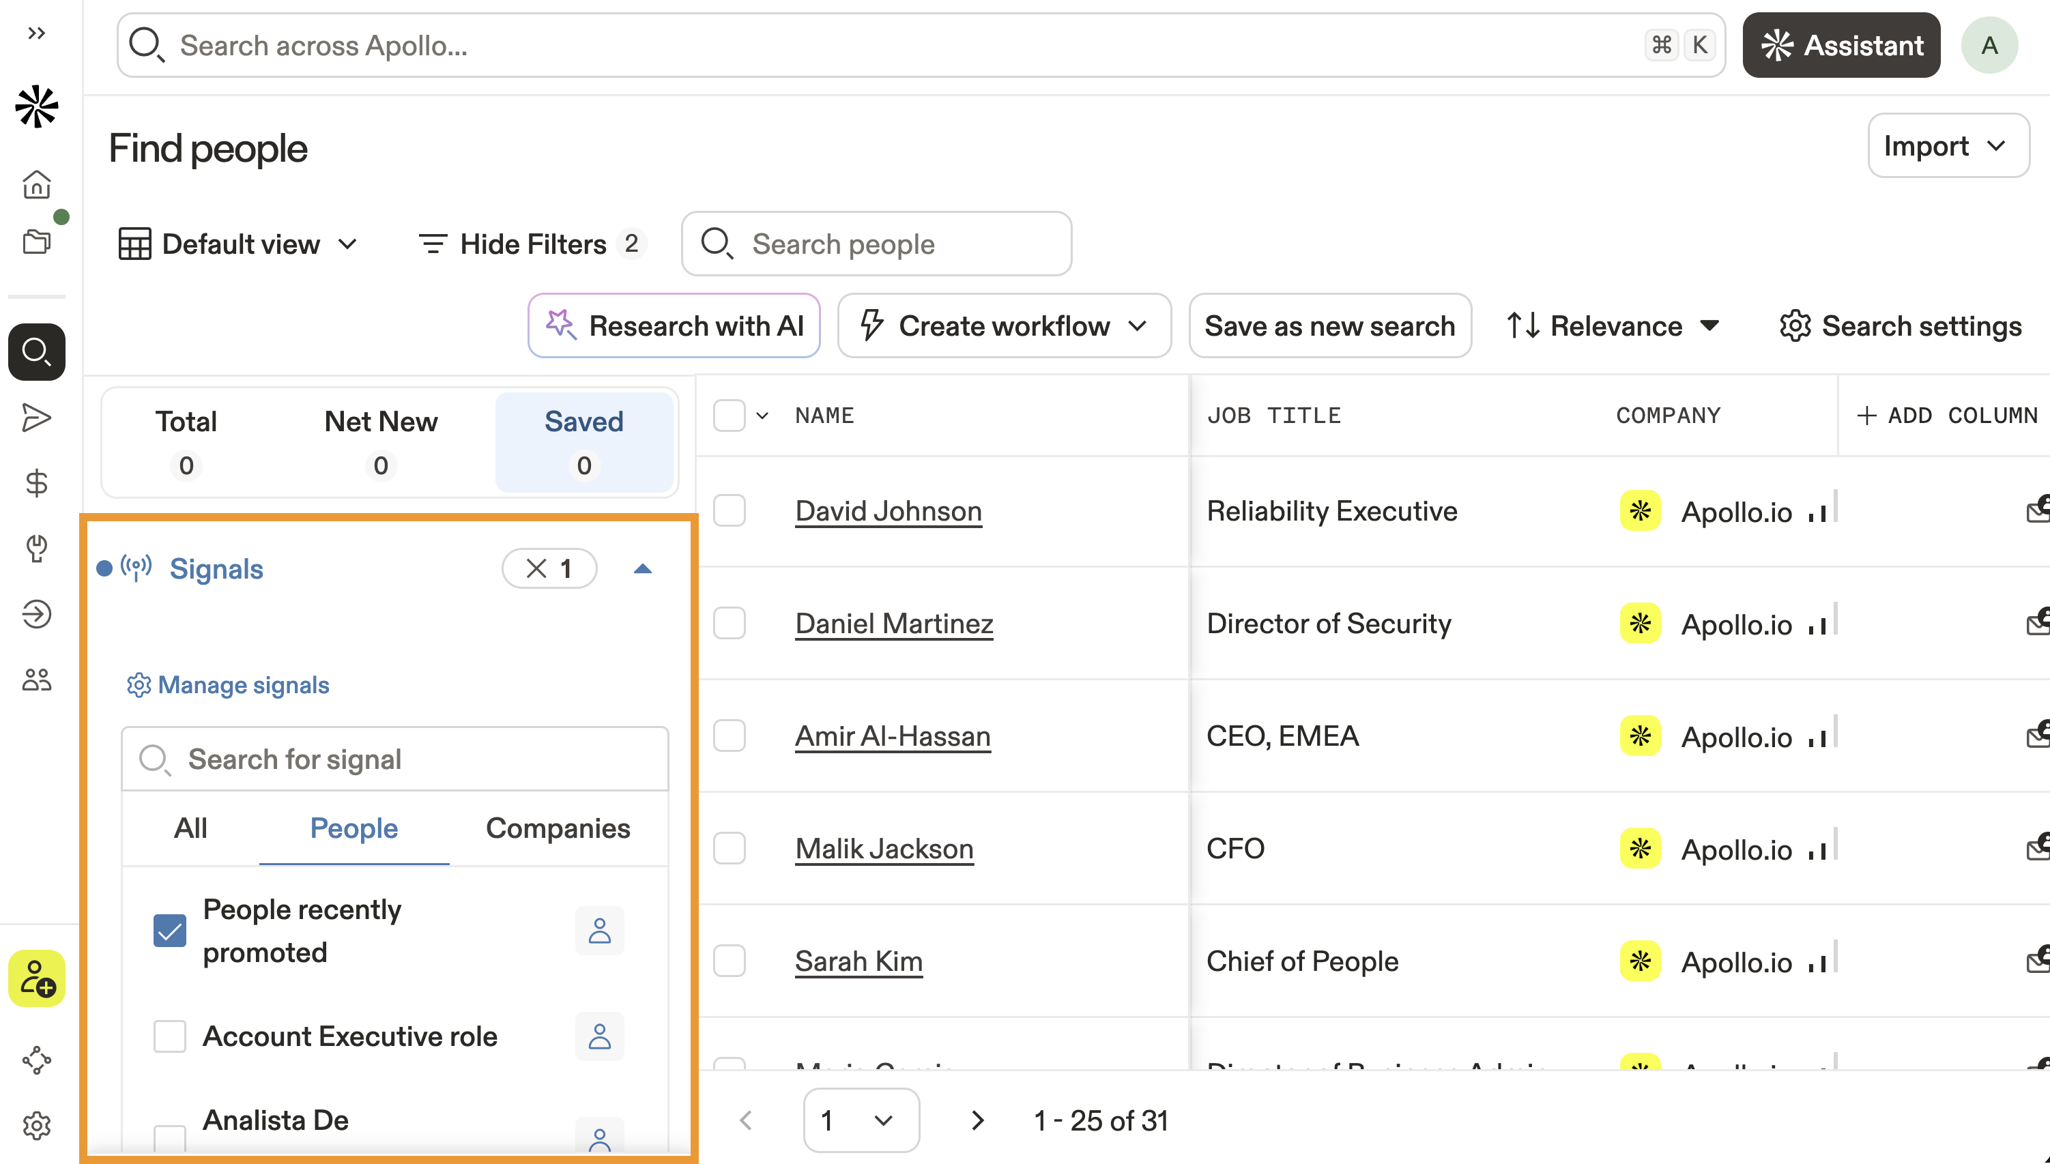This screenshot has height=1164, width=2050.
Task: Click Save as new search button
Action: pyautogui.click(x=1329, y=326)
